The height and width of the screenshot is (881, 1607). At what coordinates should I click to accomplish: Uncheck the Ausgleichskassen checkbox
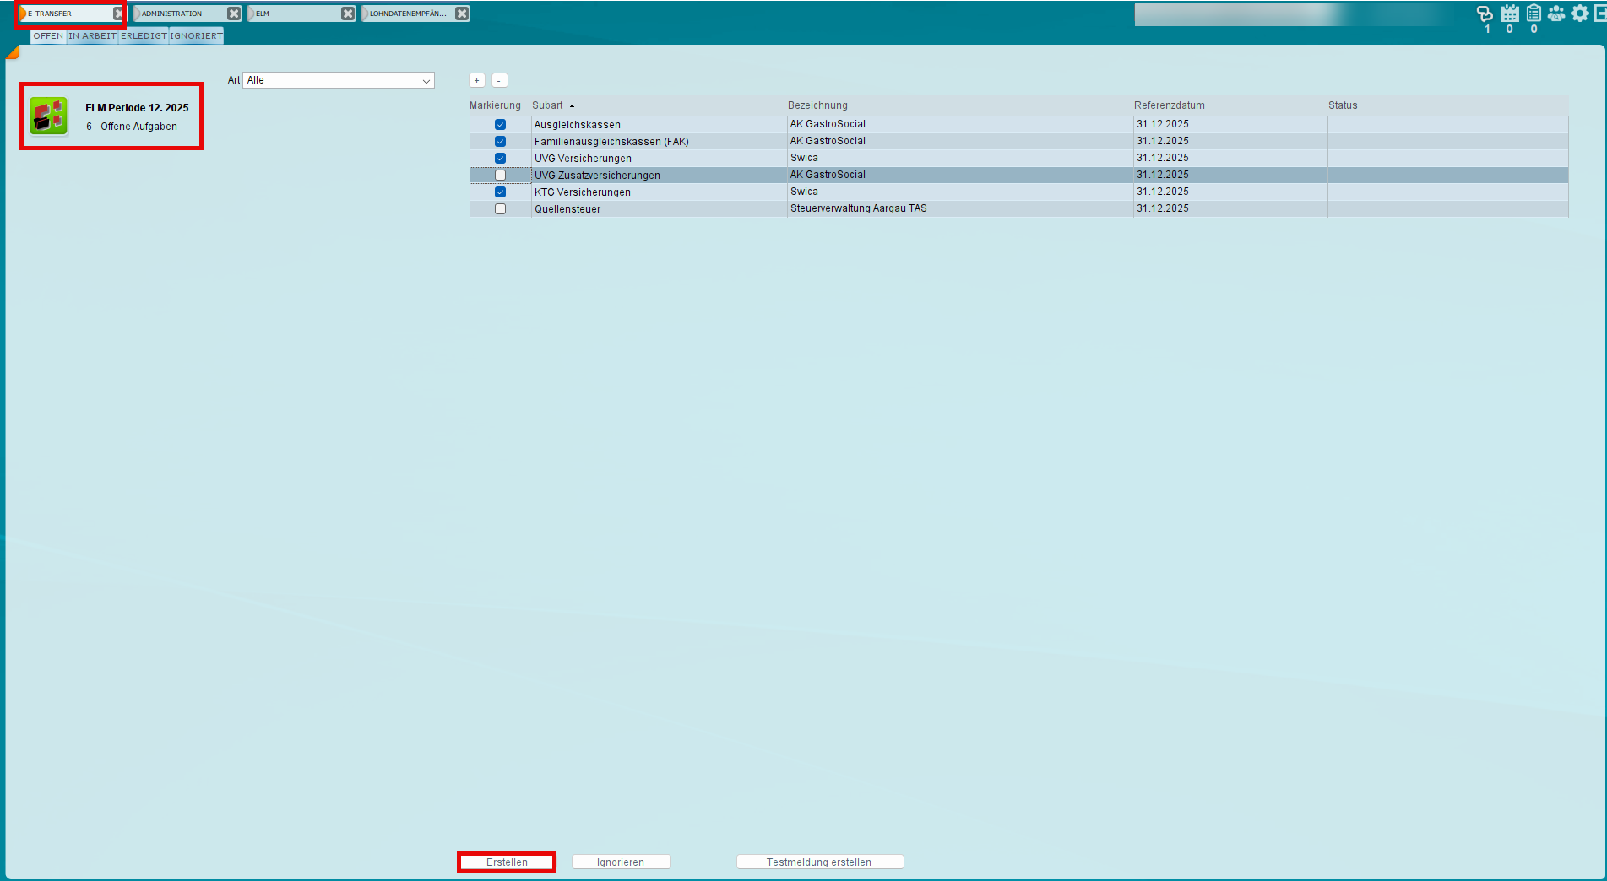[x=500, y=125]
